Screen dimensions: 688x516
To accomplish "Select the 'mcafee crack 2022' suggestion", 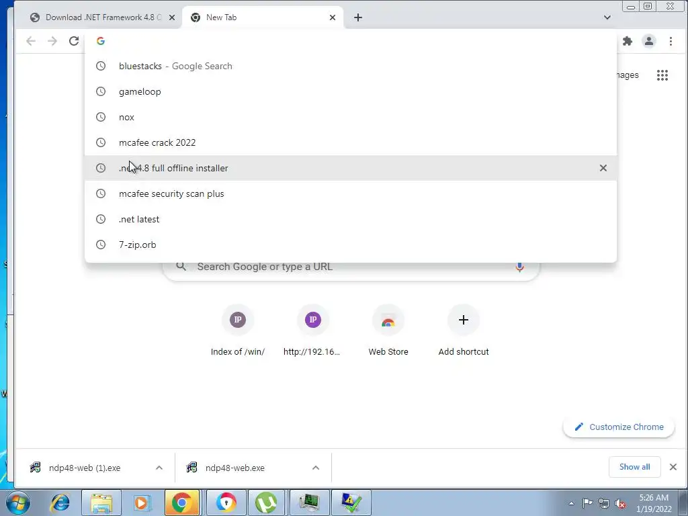I will coord(351,142).
